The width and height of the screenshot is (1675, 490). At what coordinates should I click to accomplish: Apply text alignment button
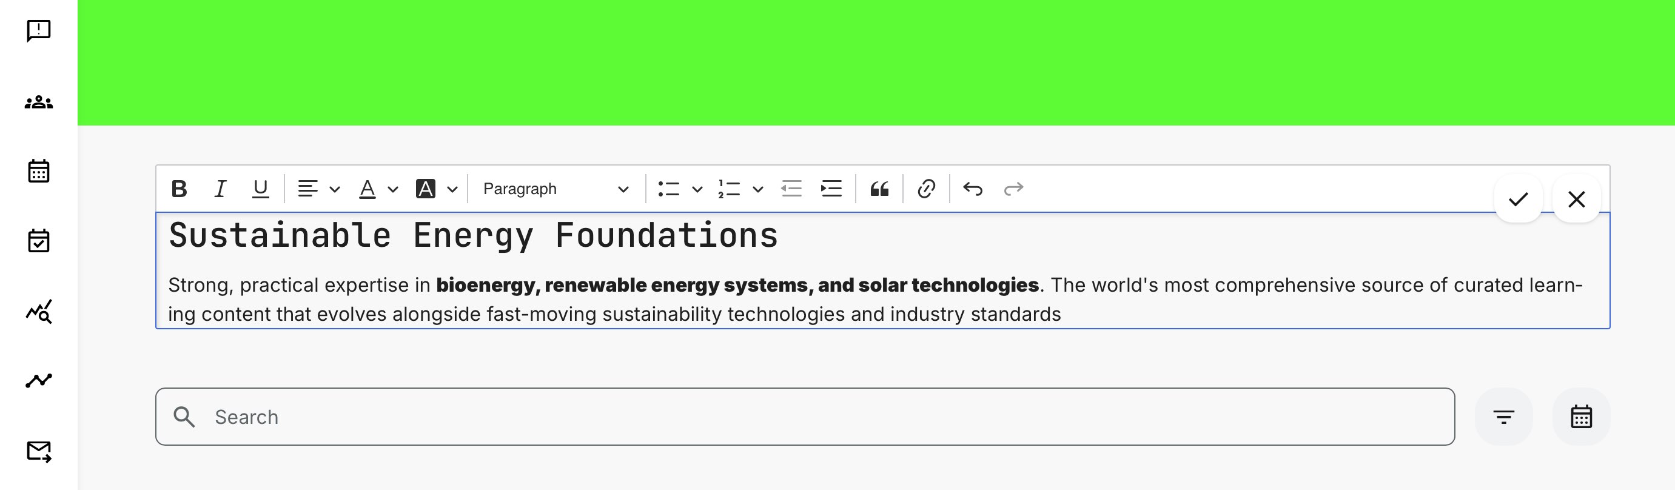point(307,189)
